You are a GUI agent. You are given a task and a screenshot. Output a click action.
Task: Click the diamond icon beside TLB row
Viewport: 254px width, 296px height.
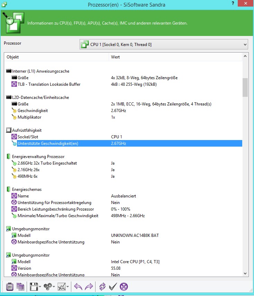point(14,84)
